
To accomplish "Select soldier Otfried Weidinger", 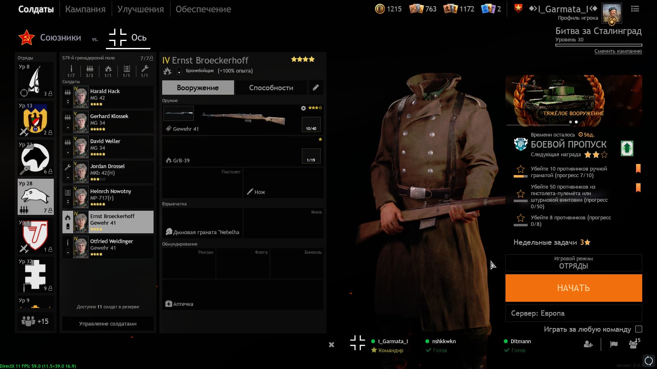I will click(x=108, y=247).
